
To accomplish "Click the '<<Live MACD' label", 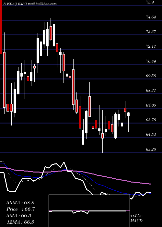I will coord(136,218).
